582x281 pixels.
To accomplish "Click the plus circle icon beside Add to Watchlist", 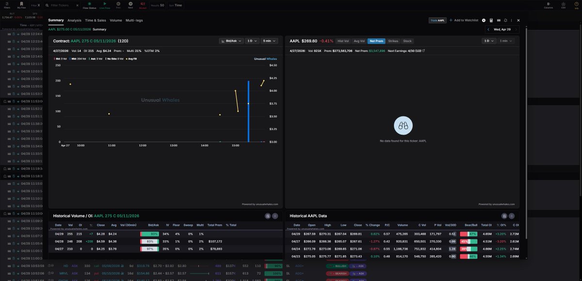I will 484,20.
